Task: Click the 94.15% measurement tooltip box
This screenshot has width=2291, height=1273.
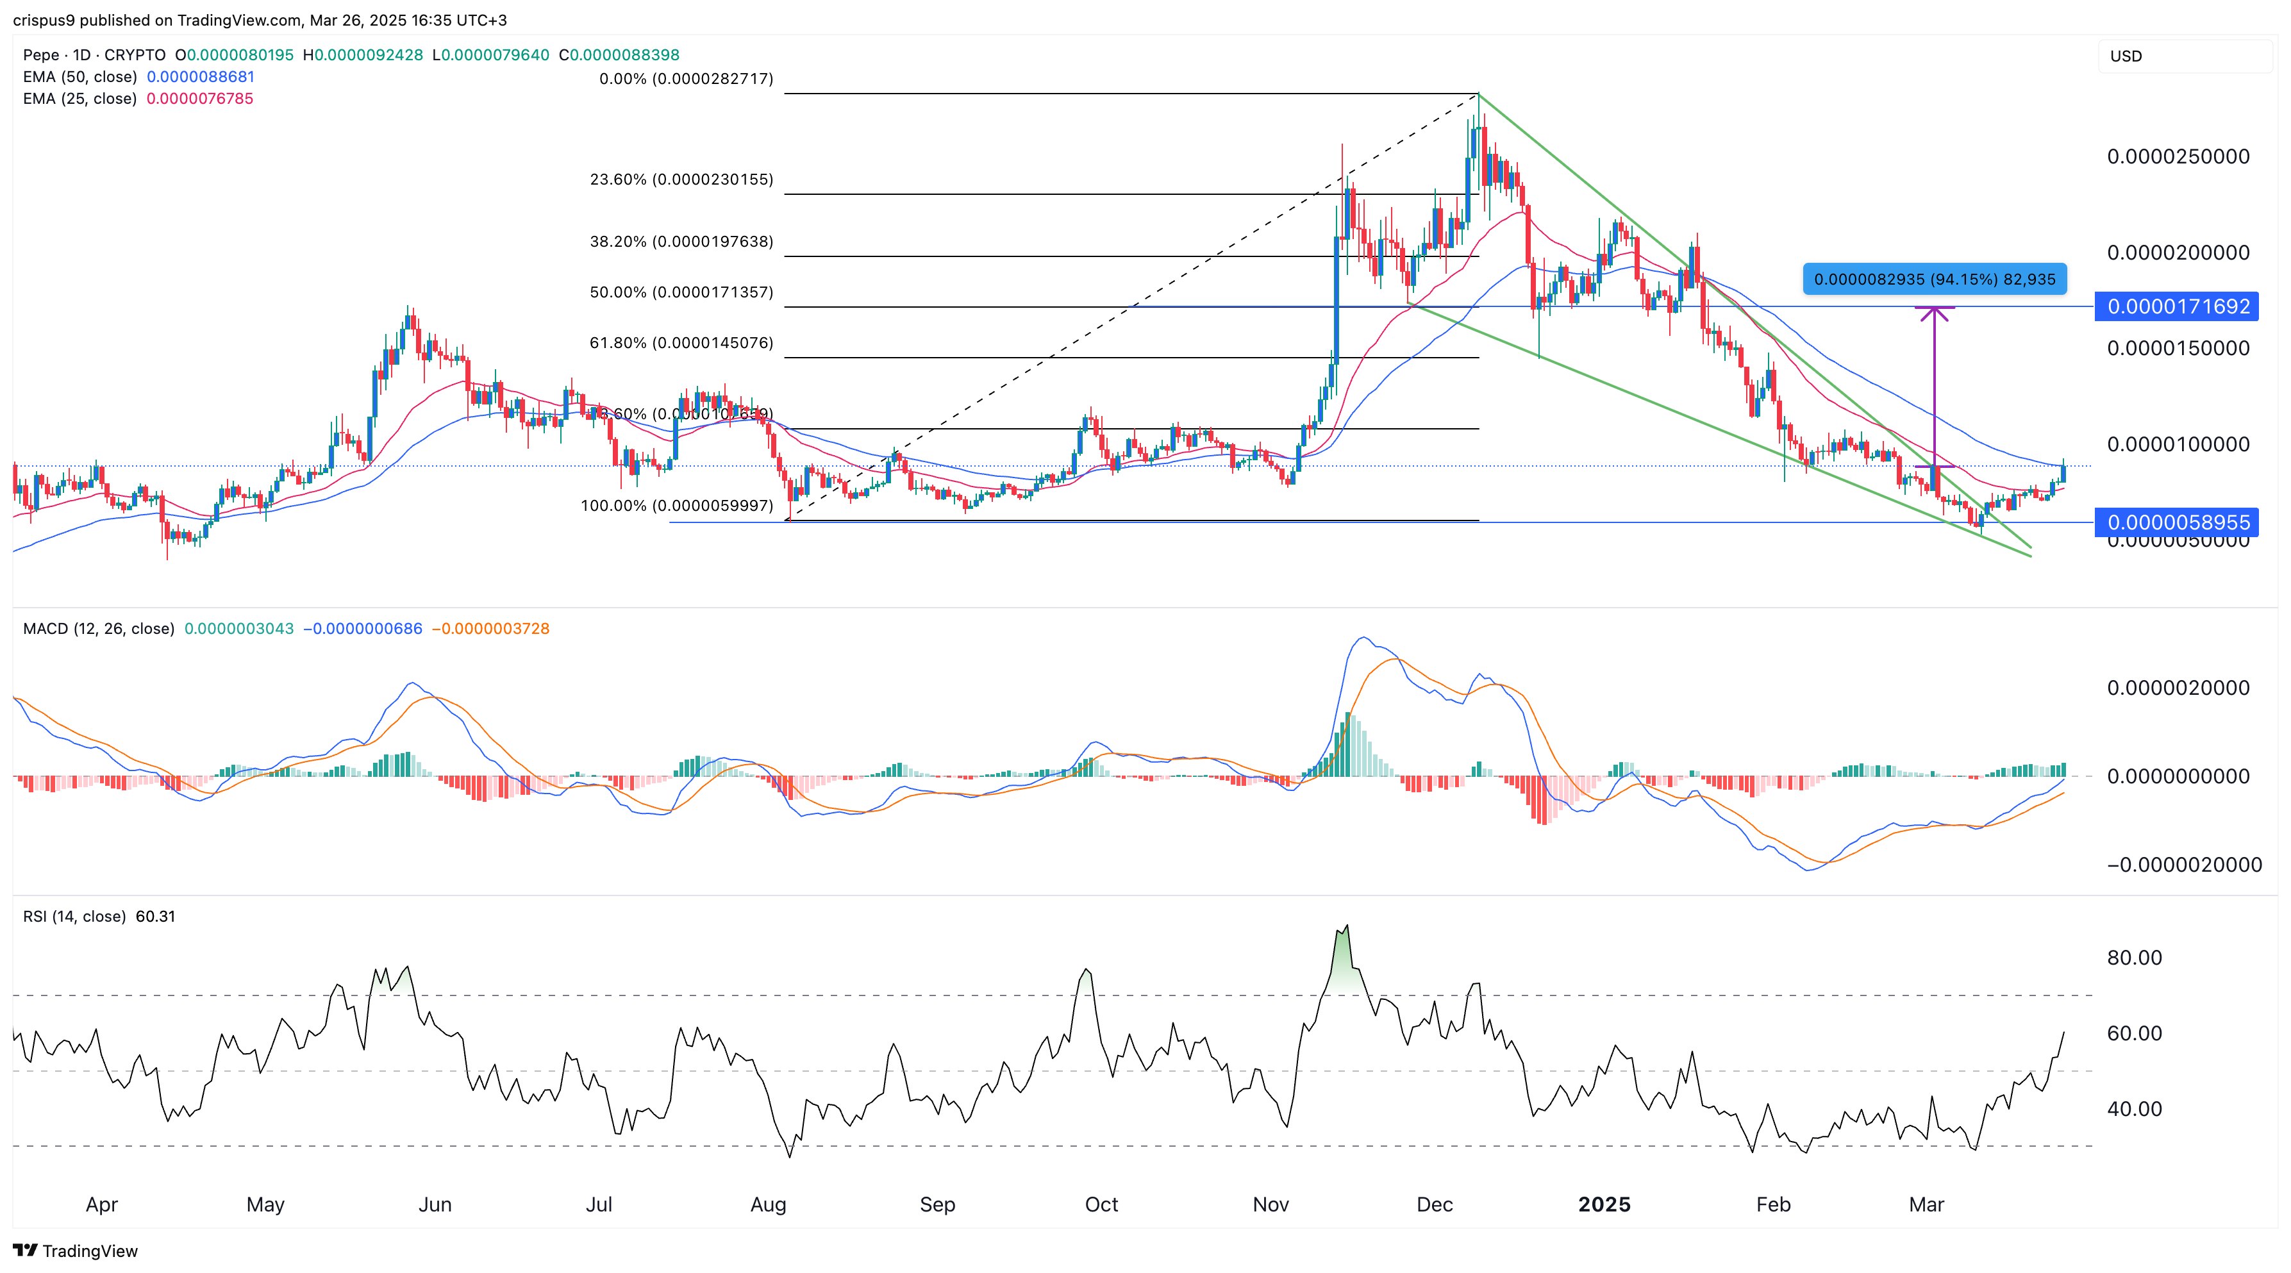Action: click(1935, 279)
